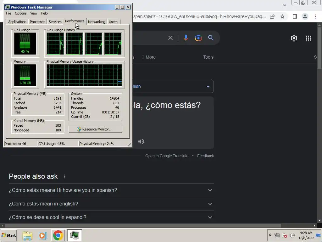The height and width of the screenshot is (242, 322).
Task: Click the voice search microphone icon
Action: coord(186,38)
